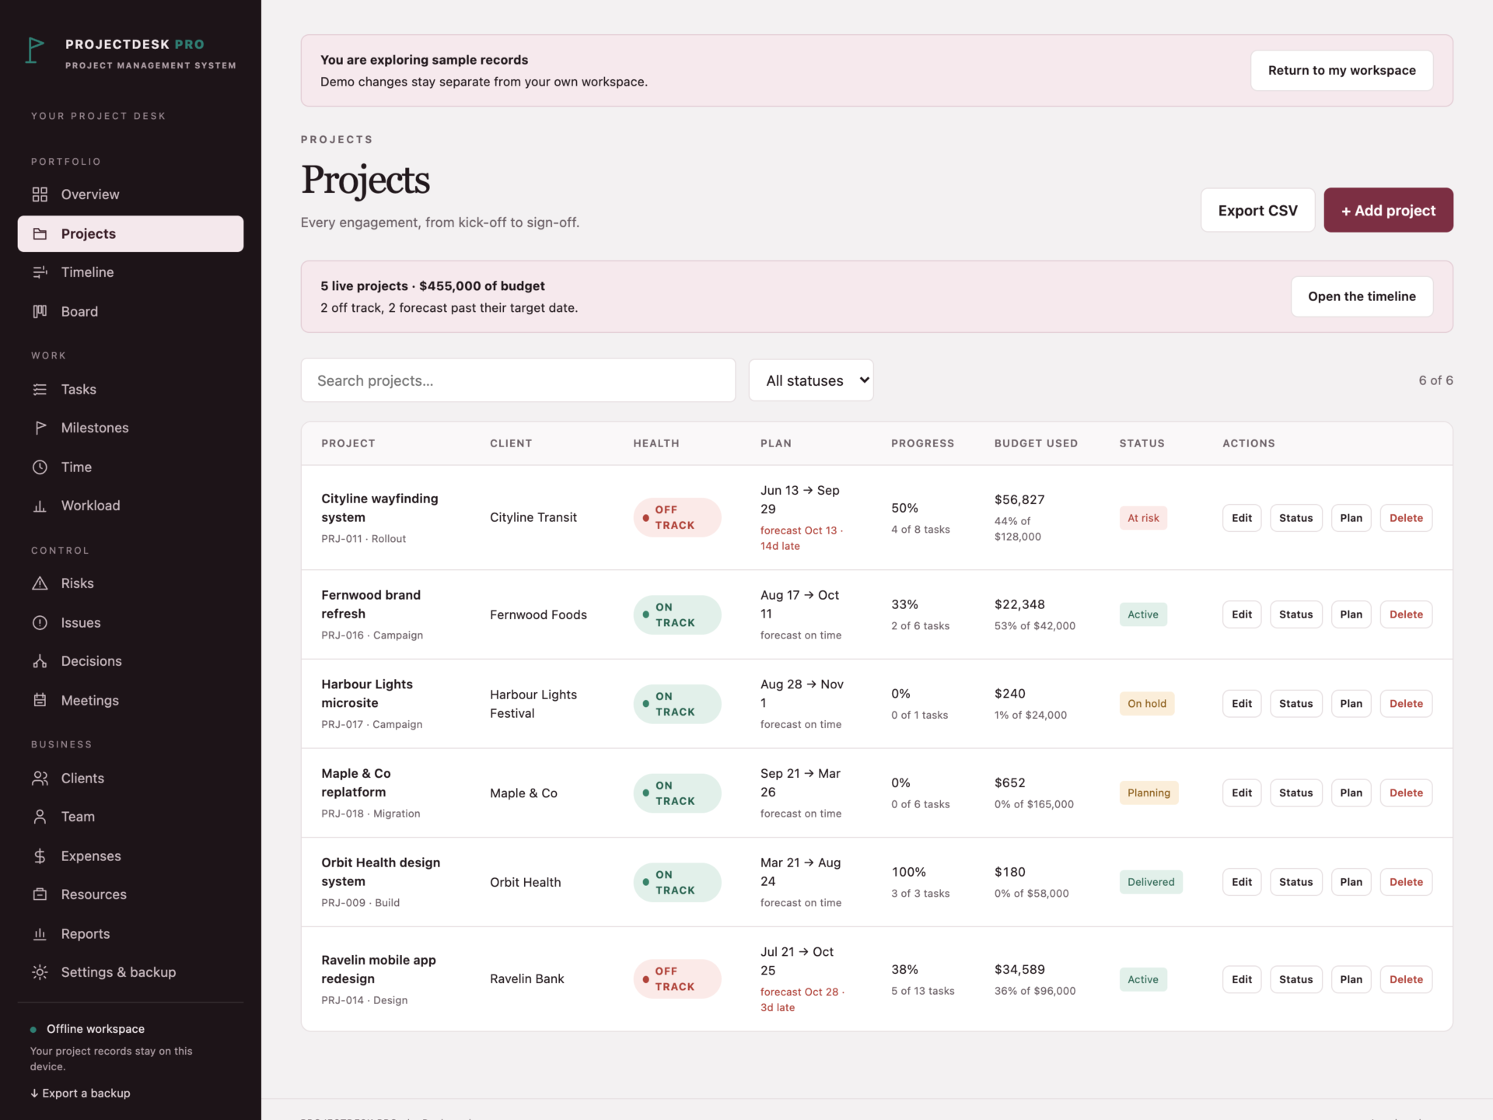Open Plan for Harbour Lights microsite

pyautogui.click(x=1351, y=704)
